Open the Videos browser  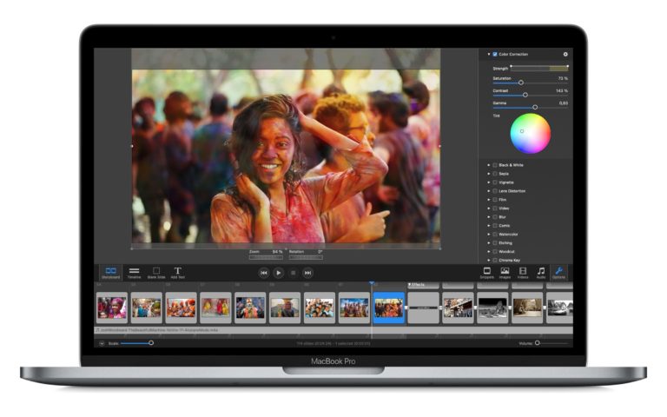(523, 273)
